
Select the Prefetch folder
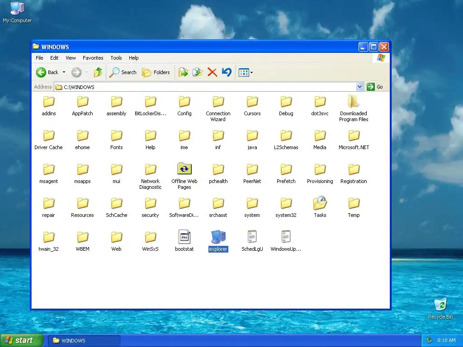(x=286, y=169)
